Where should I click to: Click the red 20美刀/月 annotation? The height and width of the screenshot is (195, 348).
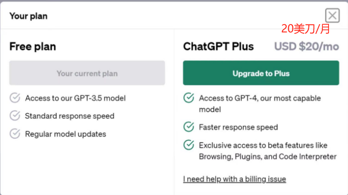tap(306, 29)
